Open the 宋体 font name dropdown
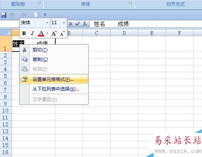202x157 pixels. 47,23
